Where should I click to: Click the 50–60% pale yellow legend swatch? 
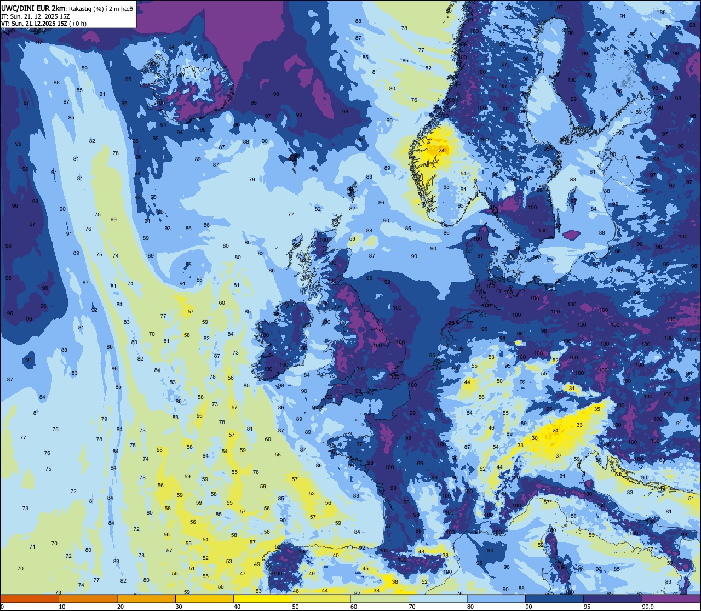(x=321, y=598)
